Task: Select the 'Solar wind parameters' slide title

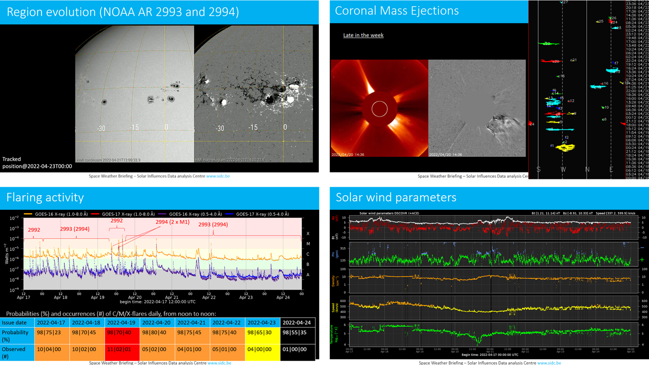Action: (396, 197)
